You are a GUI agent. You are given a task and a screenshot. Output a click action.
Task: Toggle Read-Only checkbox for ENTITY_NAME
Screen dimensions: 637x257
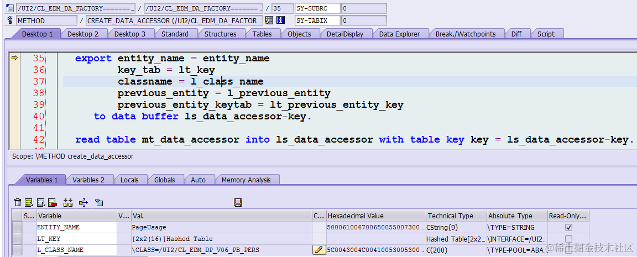(569, 227)
